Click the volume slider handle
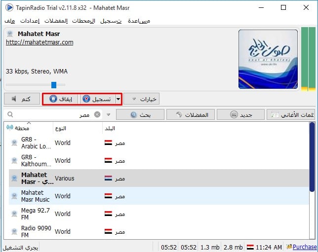The width and height of the screenshot is (318, 252). [x=54, y=85]
